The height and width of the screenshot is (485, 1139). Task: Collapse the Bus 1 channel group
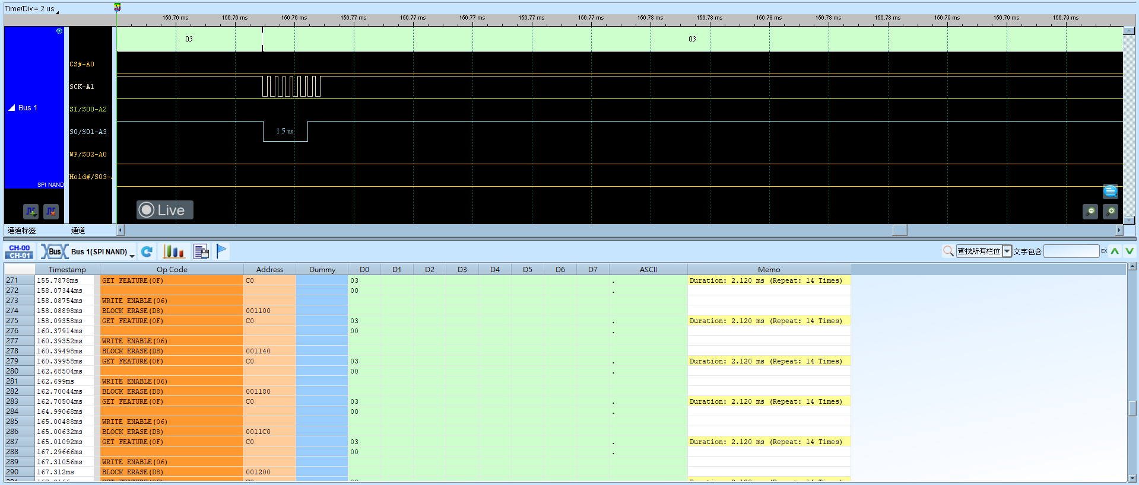(11, 108)
